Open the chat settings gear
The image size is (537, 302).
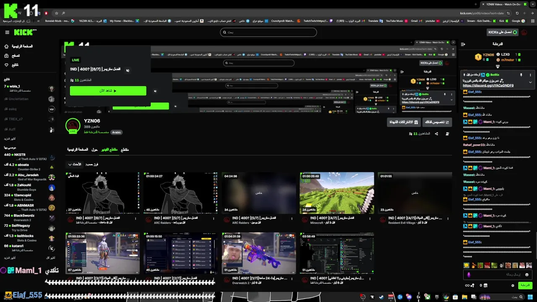[x=513, y=286]
